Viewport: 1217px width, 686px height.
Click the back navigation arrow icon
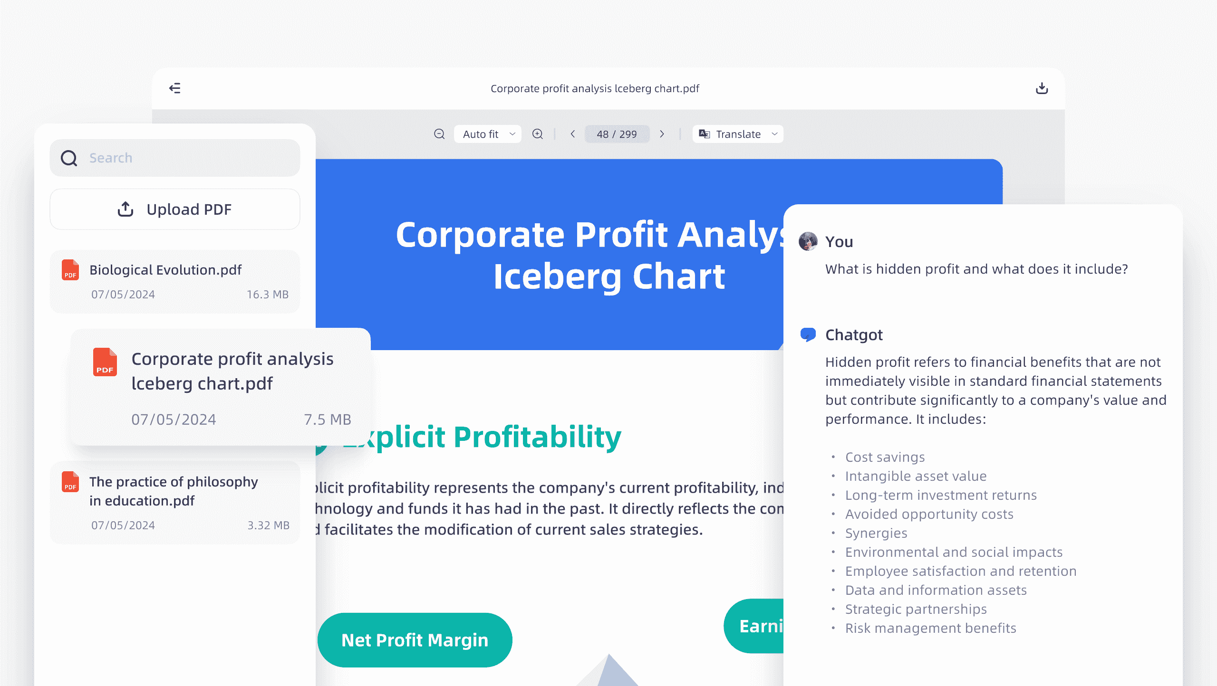point(174,88)
